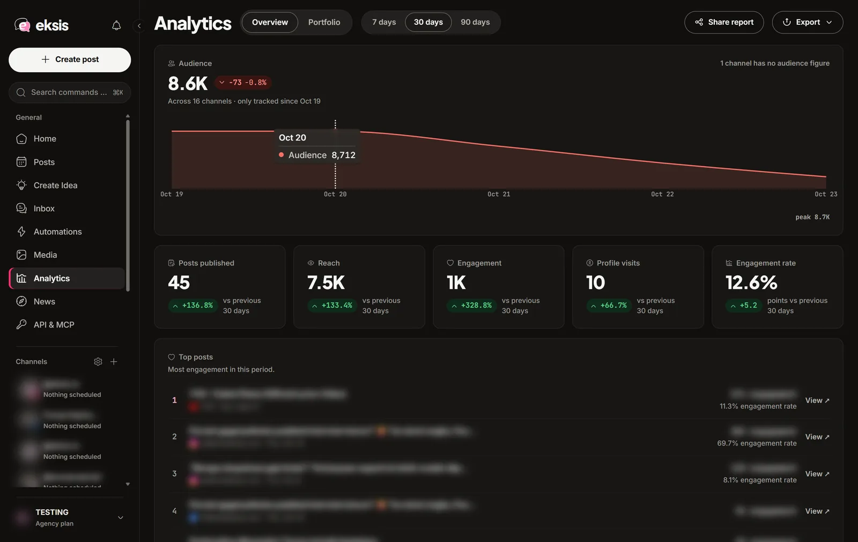Select Analytics in sidebar
Screen dimensions: 858x542
click(x=67, y=278)
